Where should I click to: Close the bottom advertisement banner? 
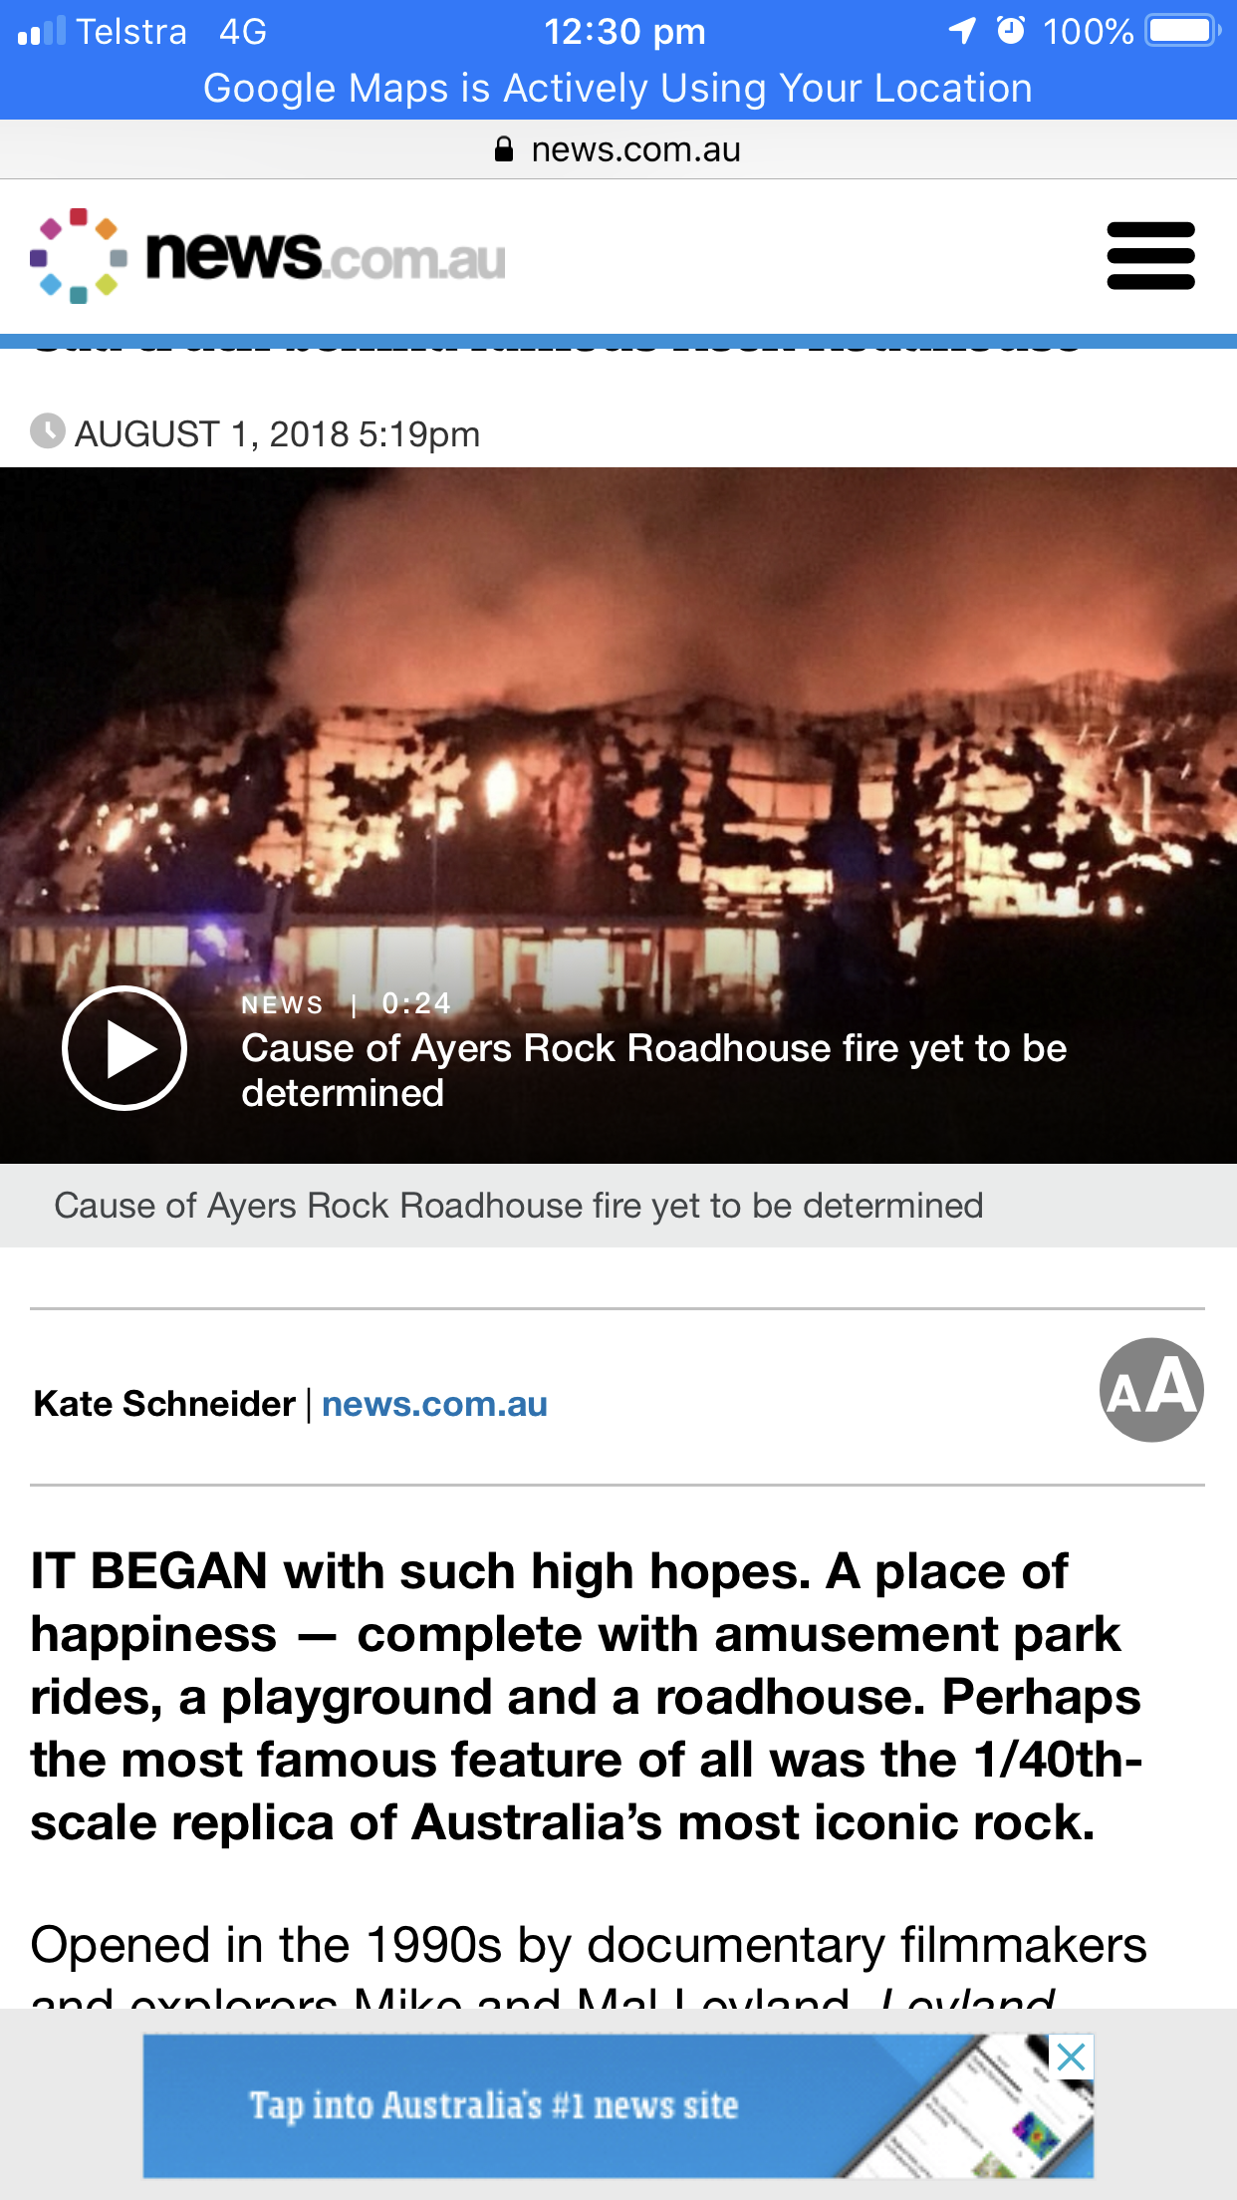click(1072, 2057)
